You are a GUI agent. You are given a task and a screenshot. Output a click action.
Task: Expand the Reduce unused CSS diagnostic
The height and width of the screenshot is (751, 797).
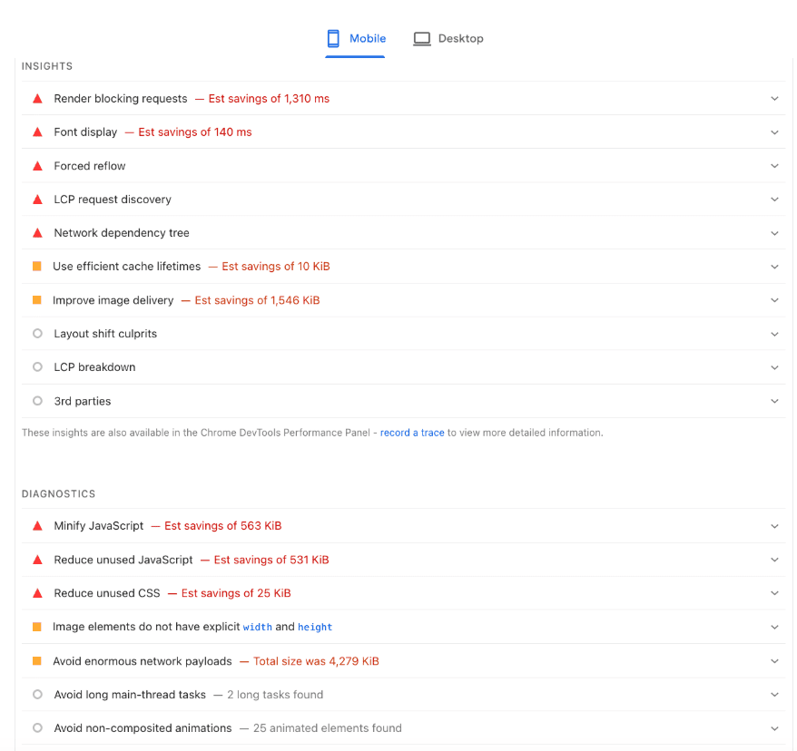(x=774, y=592)
